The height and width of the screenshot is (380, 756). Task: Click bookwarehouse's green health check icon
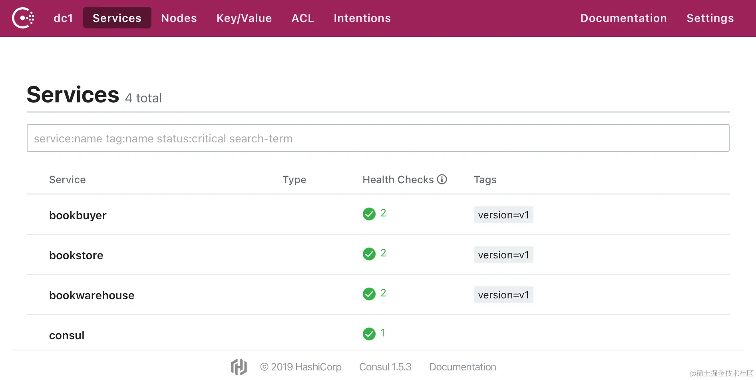point(369,294)
